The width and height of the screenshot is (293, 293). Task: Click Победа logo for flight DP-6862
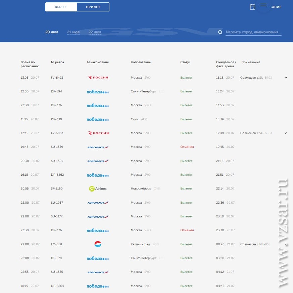[98, 175]
